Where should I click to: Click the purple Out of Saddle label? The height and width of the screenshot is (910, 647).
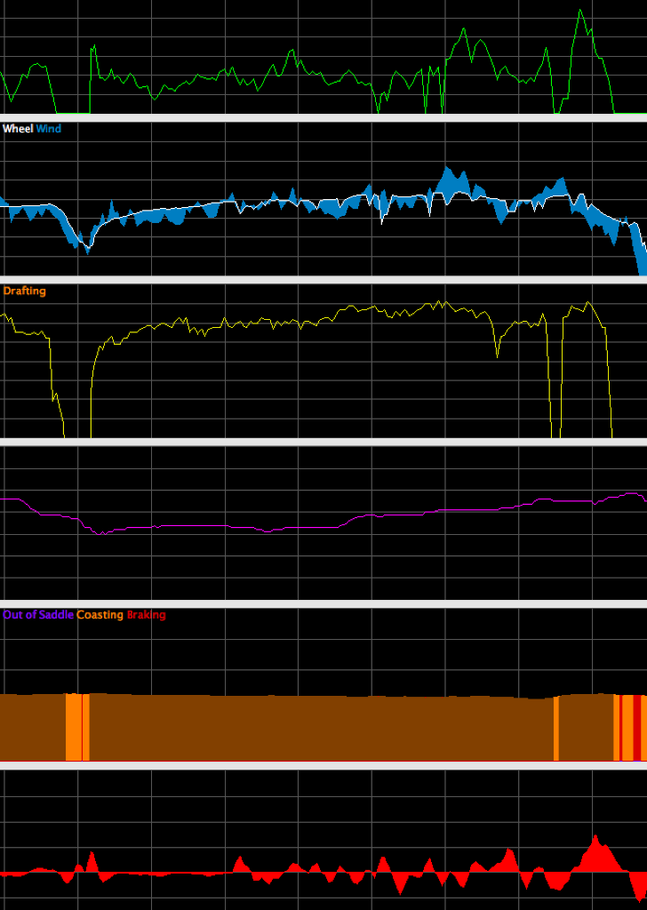[38, 615]
